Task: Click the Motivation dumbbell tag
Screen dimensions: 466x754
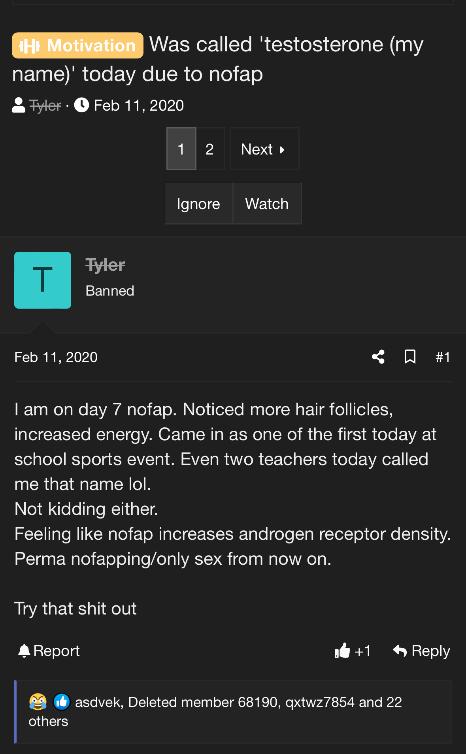Action: (x=77, y=46)
